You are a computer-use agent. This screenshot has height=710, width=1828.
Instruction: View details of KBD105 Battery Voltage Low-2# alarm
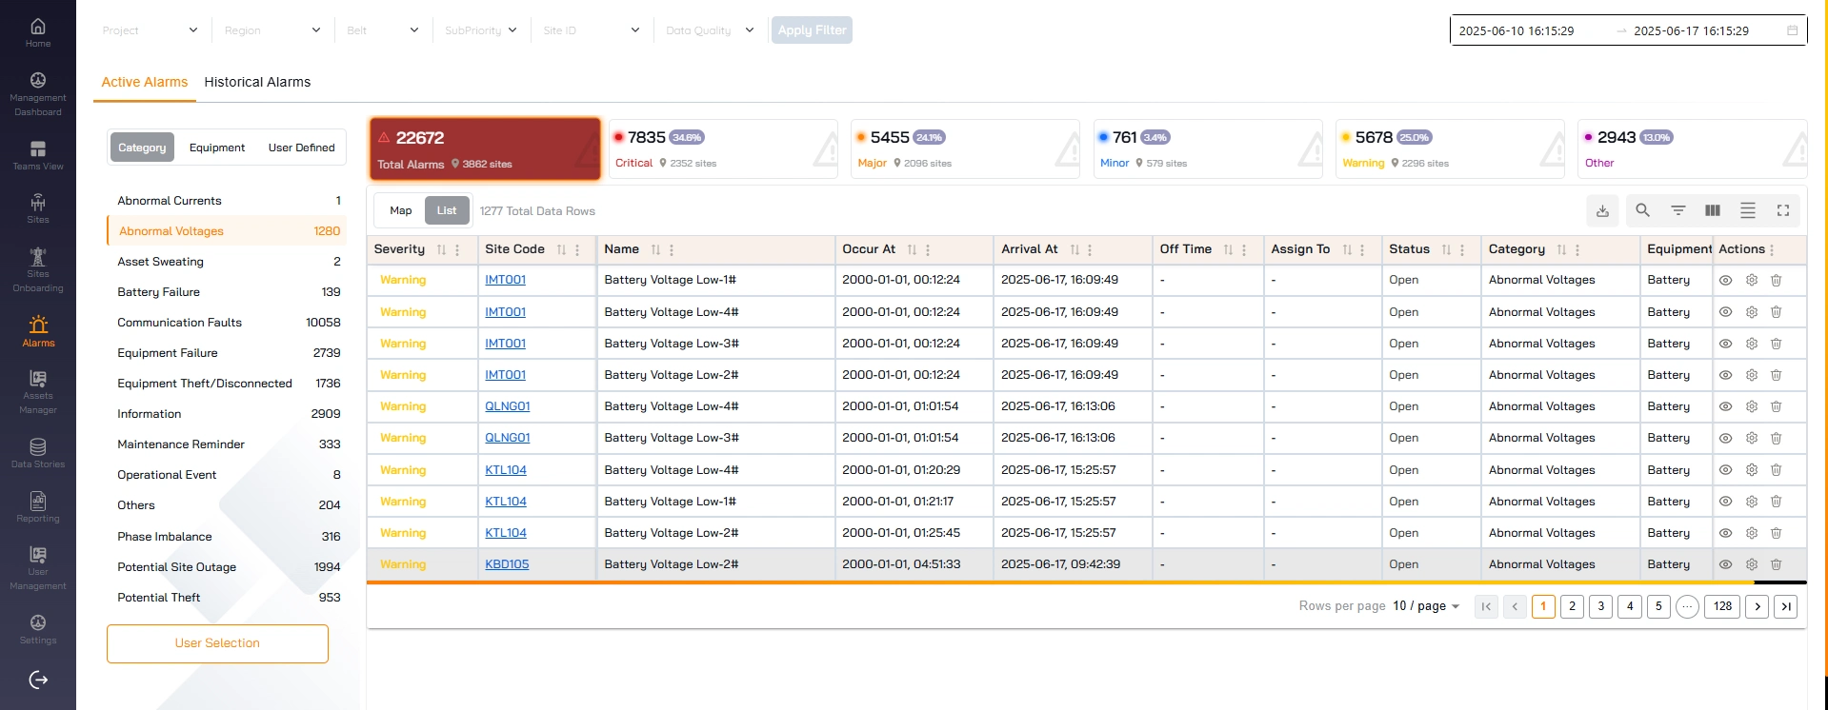pos(1725,564)
